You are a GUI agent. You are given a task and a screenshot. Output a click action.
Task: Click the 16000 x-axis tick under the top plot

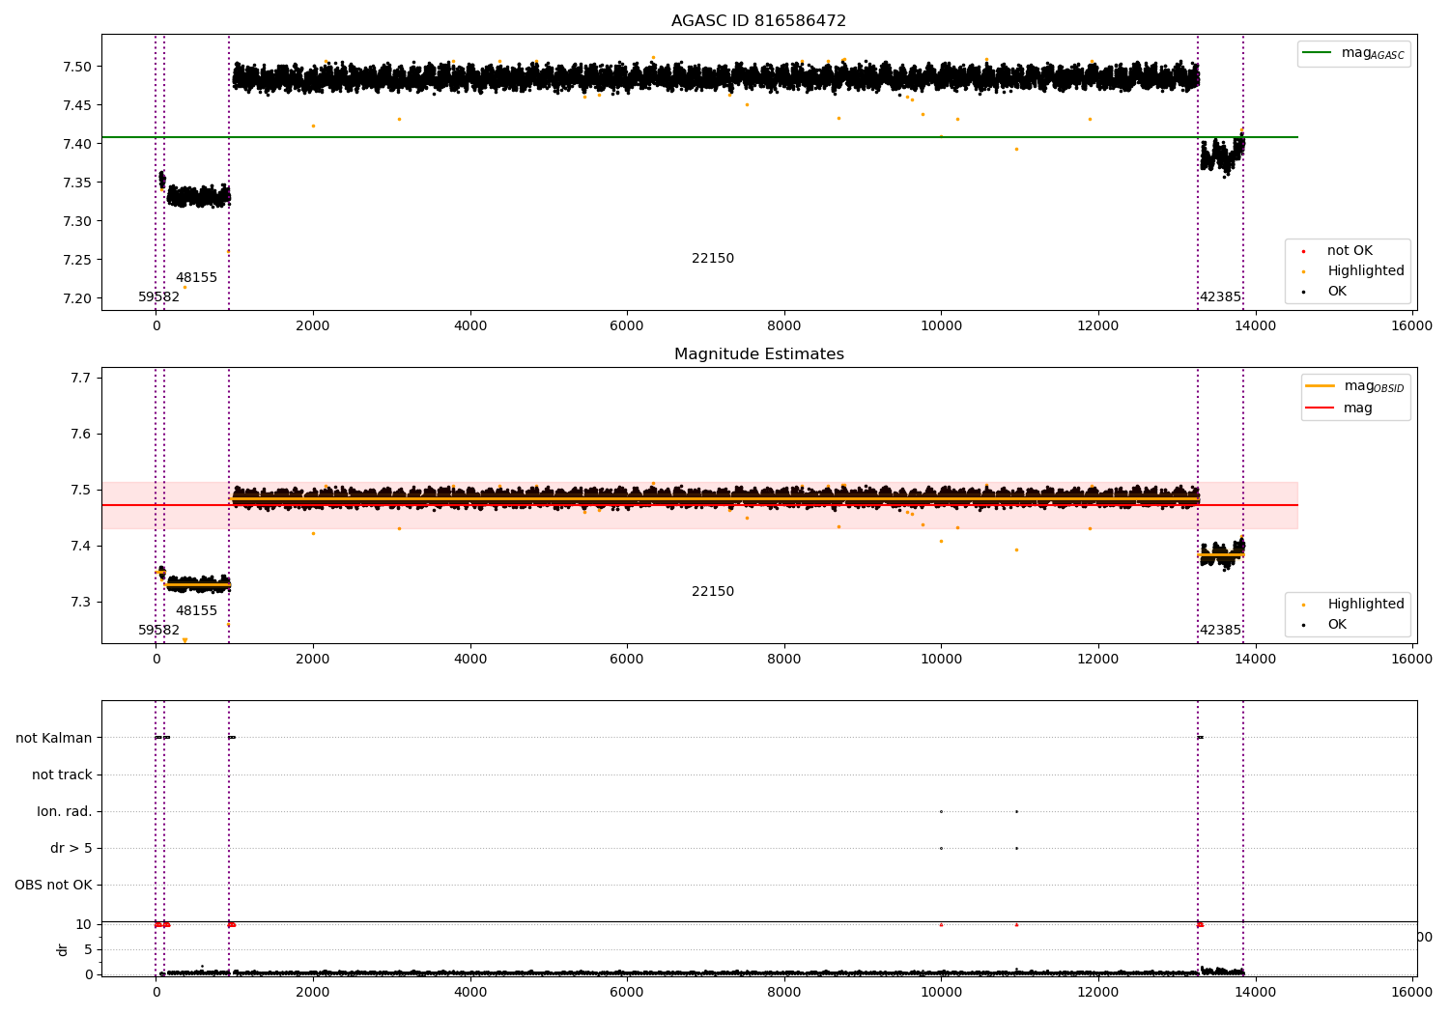pos(1411,325)
